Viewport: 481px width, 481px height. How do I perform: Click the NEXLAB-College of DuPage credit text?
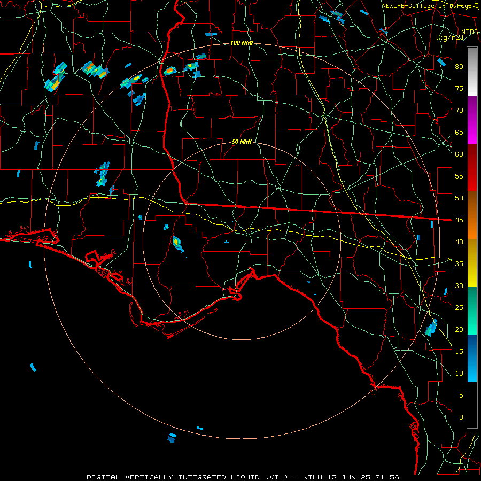(x=430, y=6)
